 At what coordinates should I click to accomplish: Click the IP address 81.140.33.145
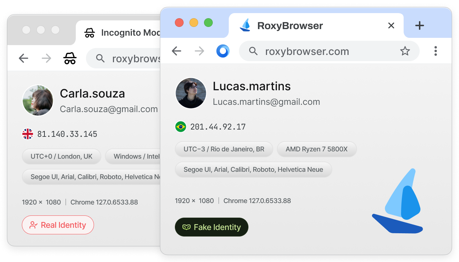[67, 134]
